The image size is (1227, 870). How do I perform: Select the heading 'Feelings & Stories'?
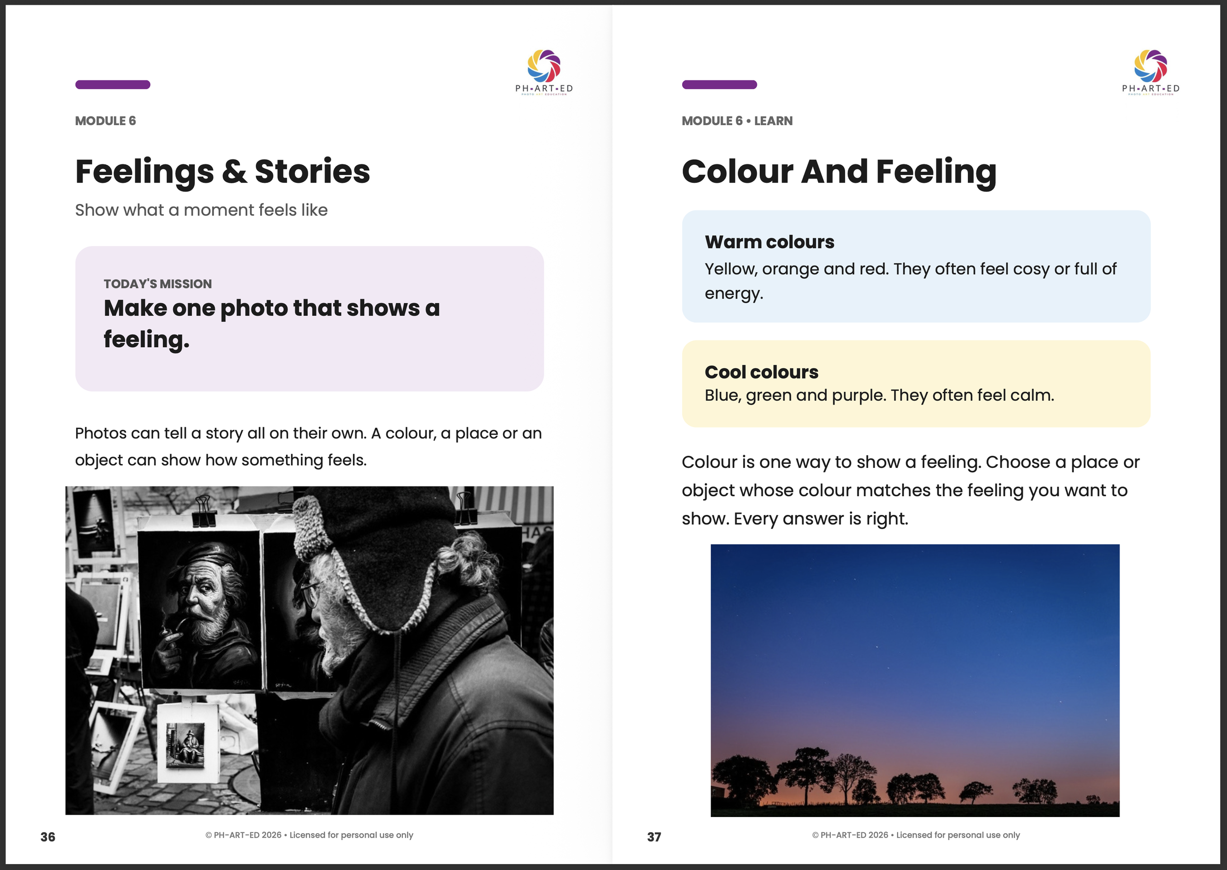222,172
